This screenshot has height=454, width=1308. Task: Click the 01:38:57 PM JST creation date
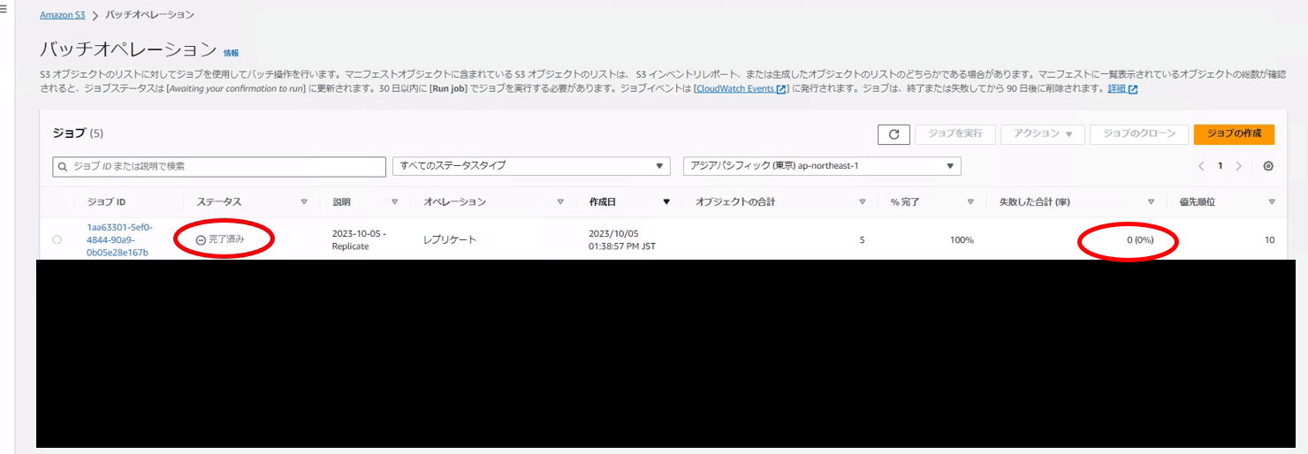tap(622, 246)
